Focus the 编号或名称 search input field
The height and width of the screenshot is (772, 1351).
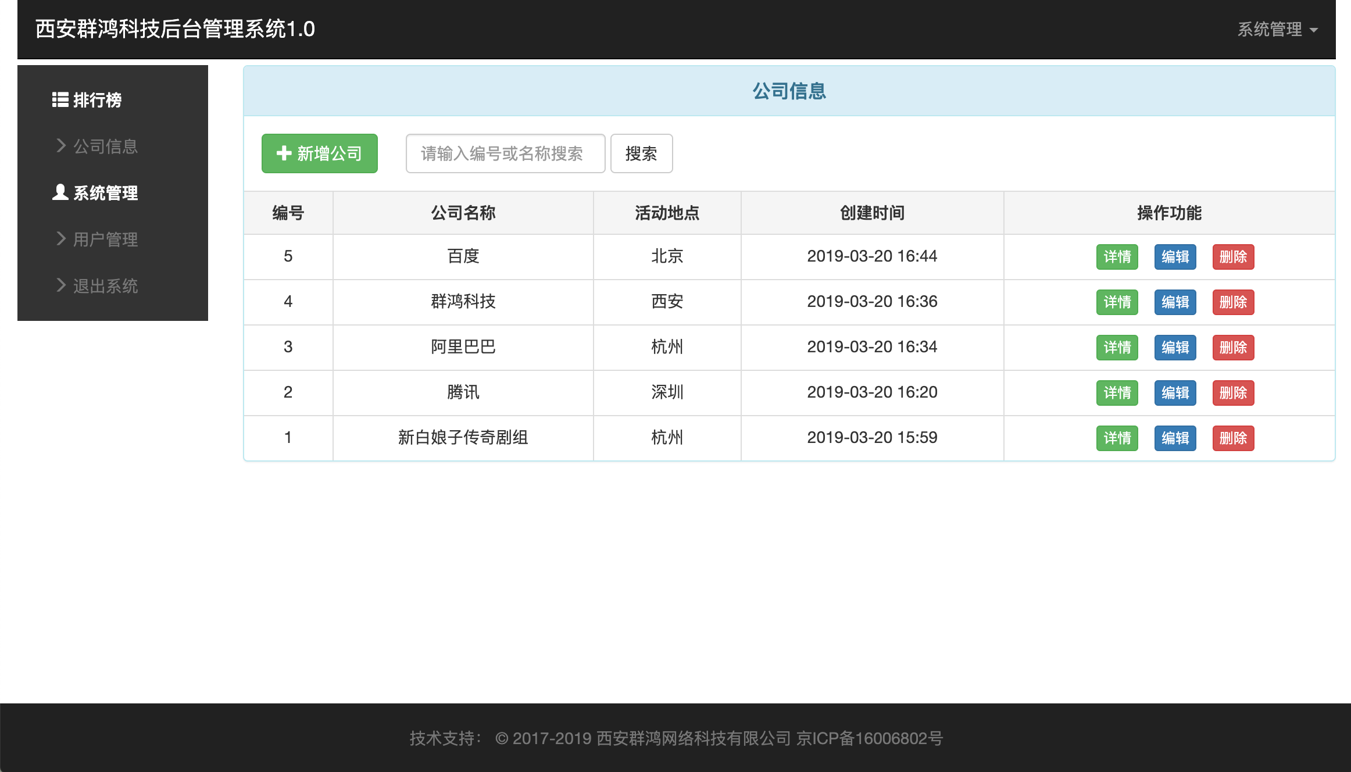click(x=505, y=153)
